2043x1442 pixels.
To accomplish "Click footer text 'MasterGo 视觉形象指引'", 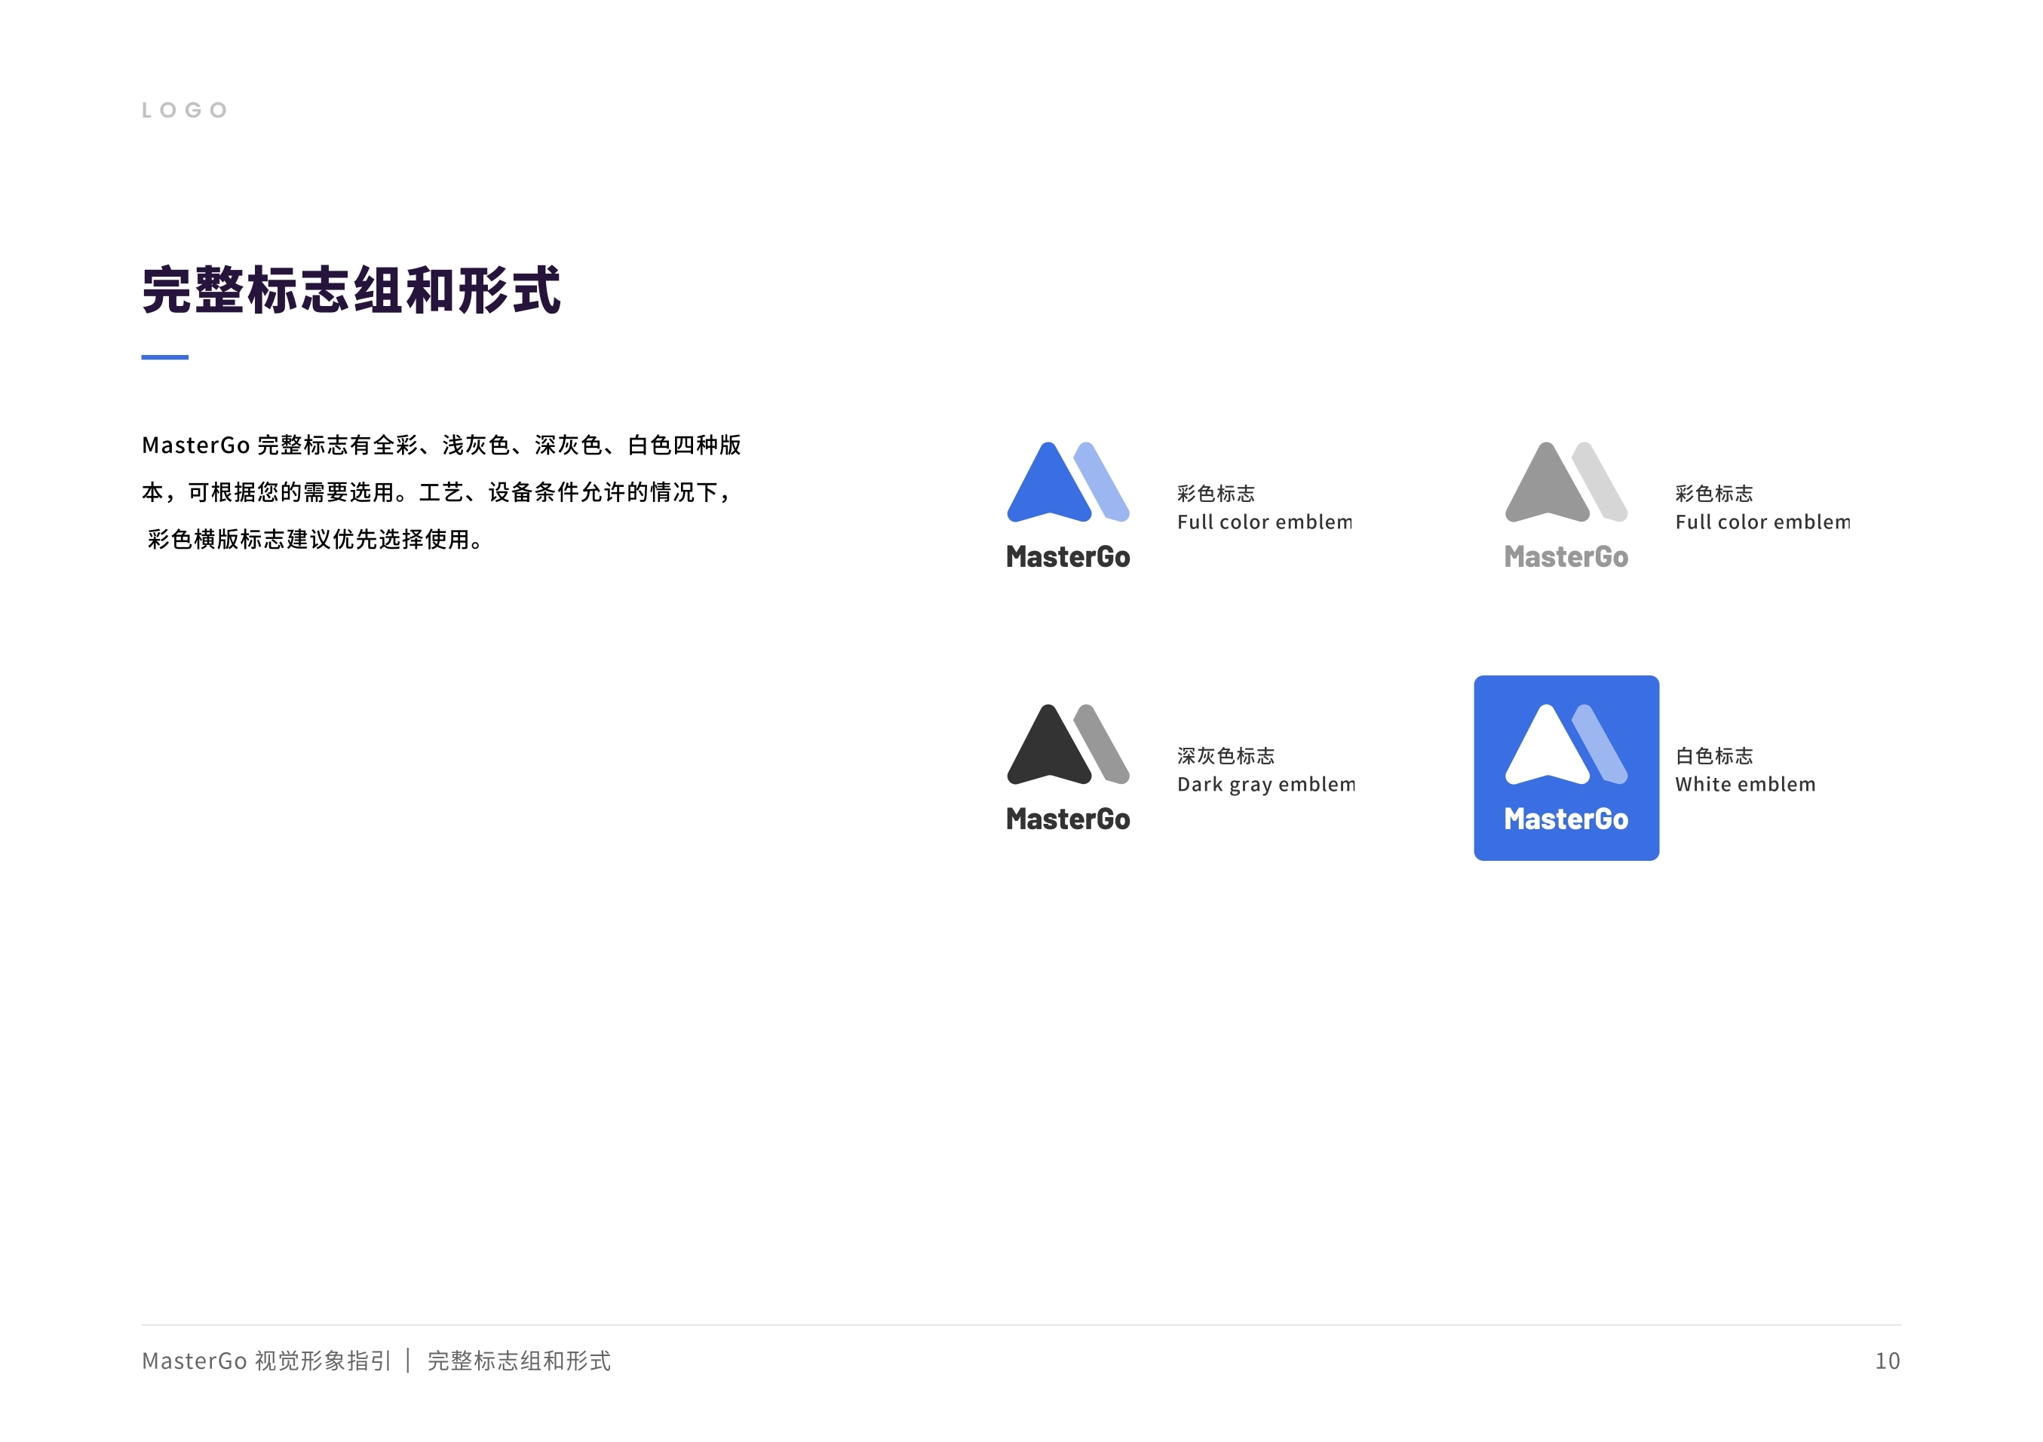I will 266,1361.
